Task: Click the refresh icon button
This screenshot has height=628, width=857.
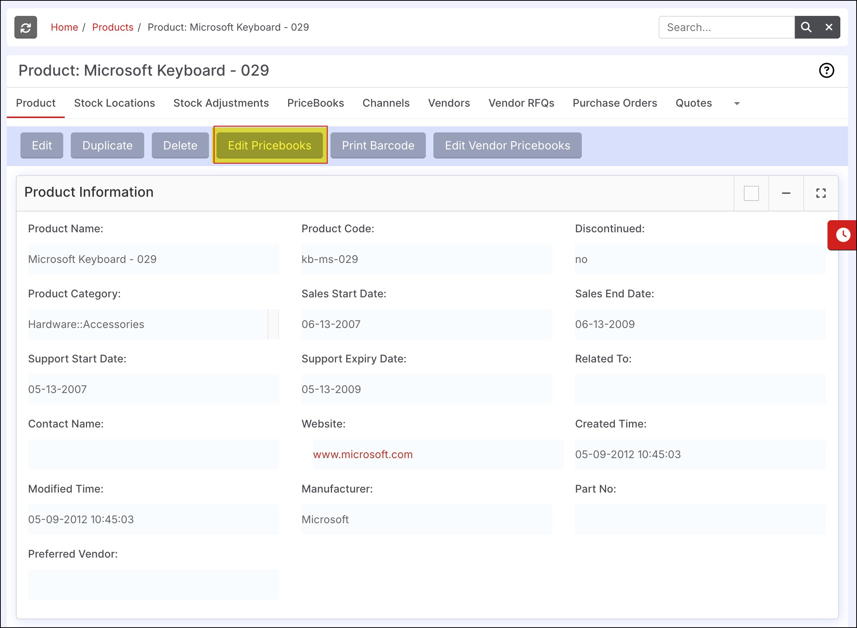Action: (25, 27)
